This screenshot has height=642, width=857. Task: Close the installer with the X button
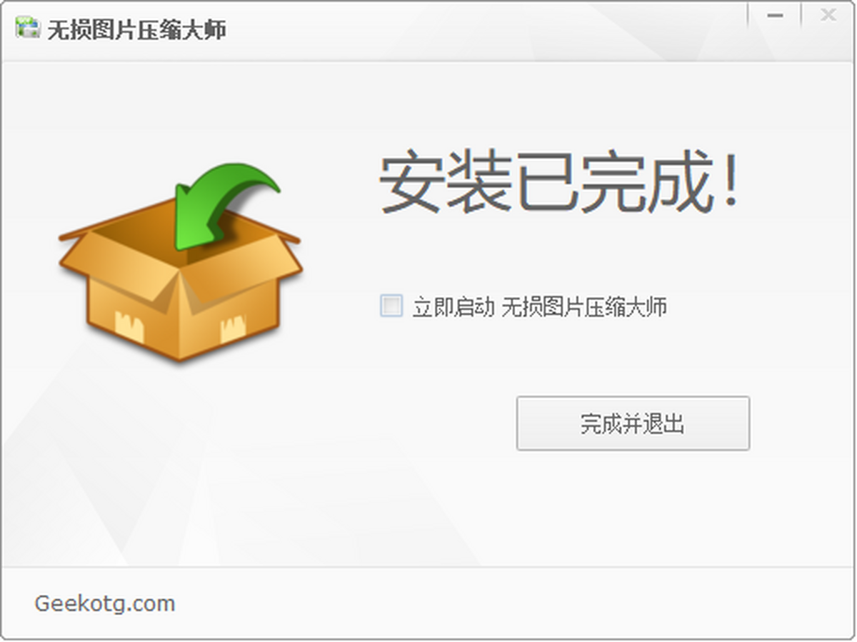(828, 16)
